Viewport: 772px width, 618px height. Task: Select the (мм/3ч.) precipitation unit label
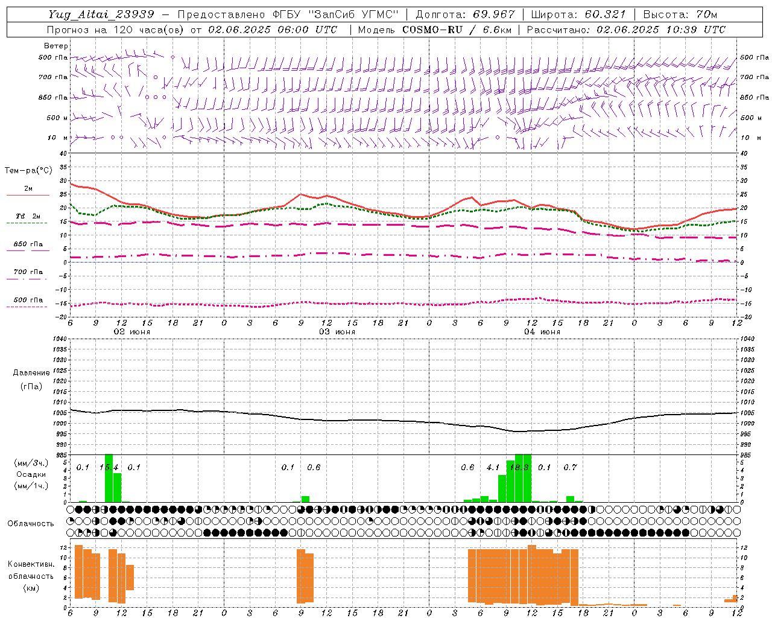point(31,463)
